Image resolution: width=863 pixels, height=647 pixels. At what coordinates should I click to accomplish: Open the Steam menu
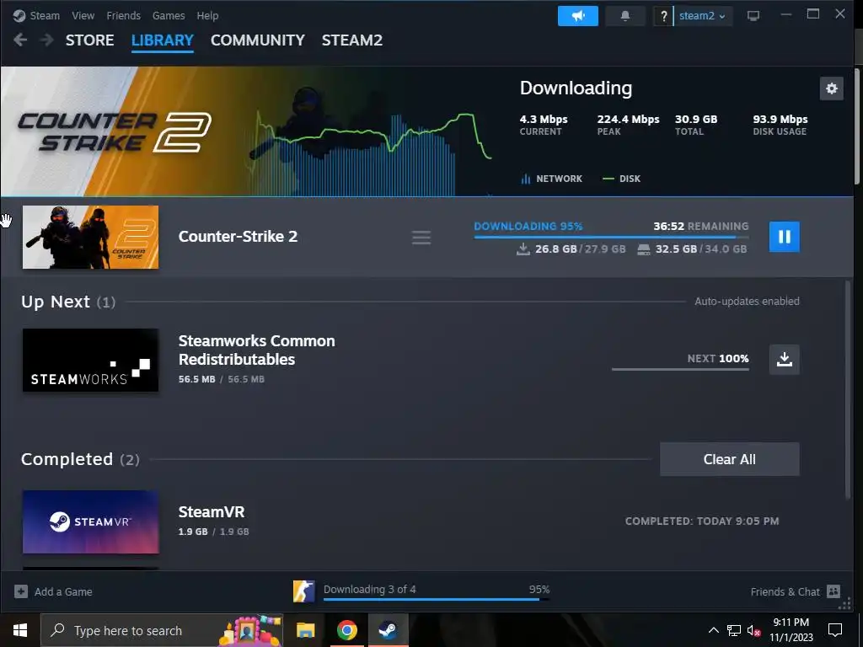point(45,15)
